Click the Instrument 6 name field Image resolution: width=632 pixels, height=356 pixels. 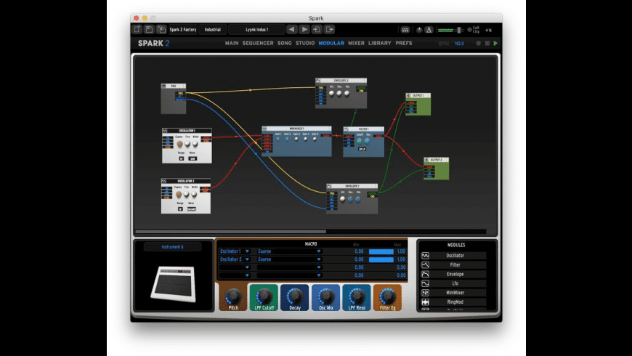[172, 247]
